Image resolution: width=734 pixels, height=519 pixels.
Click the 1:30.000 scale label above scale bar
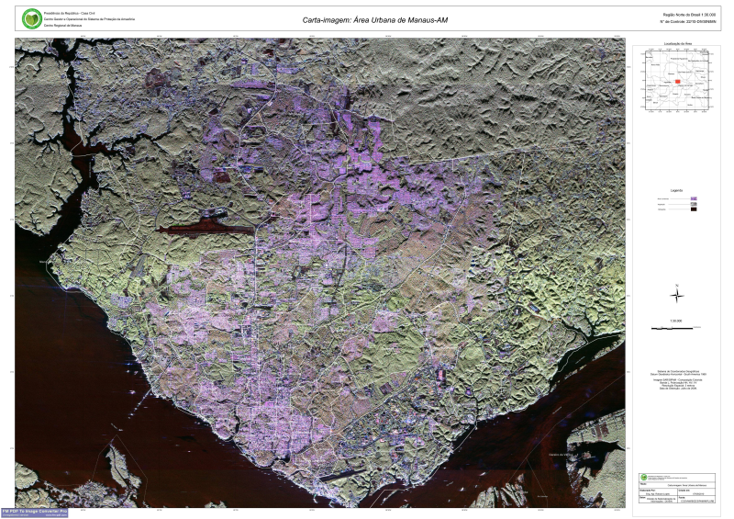click(676, 321)
